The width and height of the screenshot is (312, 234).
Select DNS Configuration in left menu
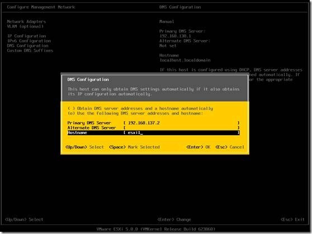click(x=27, y=46)
